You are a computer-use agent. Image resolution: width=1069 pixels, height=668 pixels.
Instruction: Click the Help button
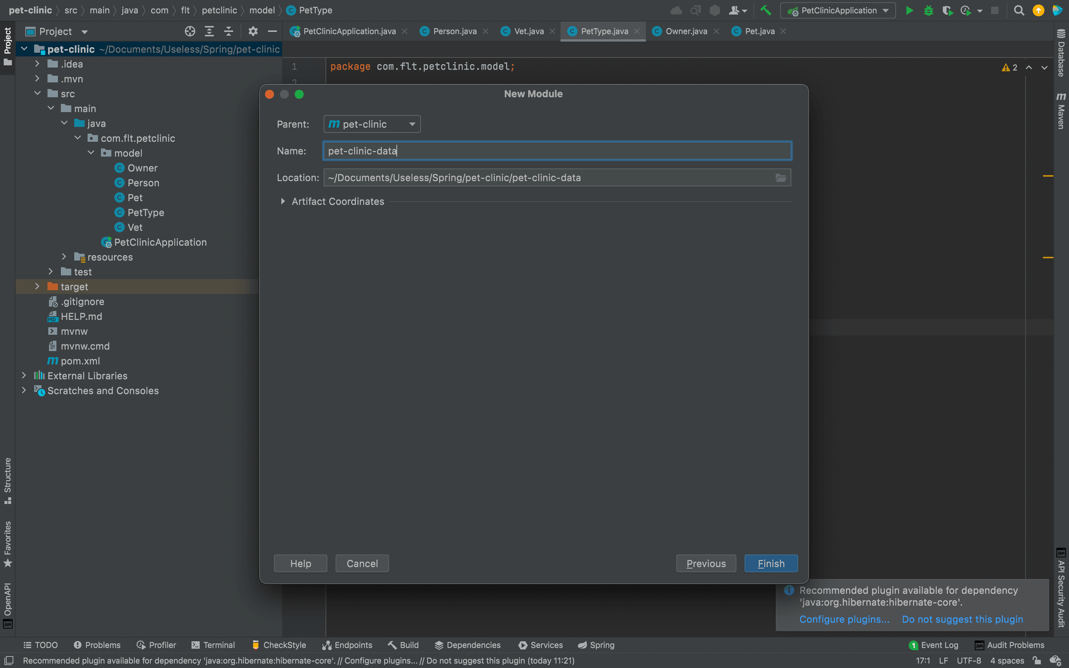pos(300,563)
